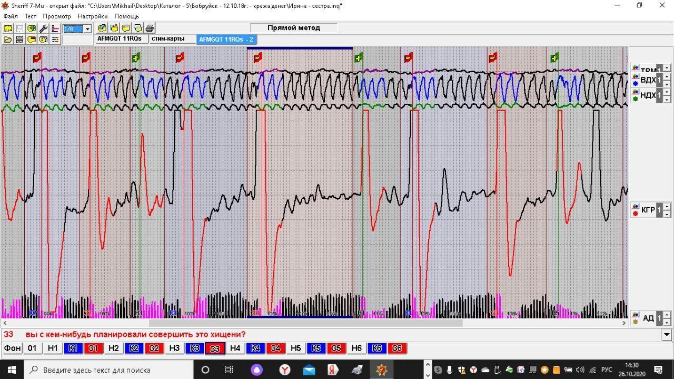The width and height of the screenshot is (674, 379).
Task: Select the AFMGQT 11RQs - 2 tab
Action: tap(226, 40)
